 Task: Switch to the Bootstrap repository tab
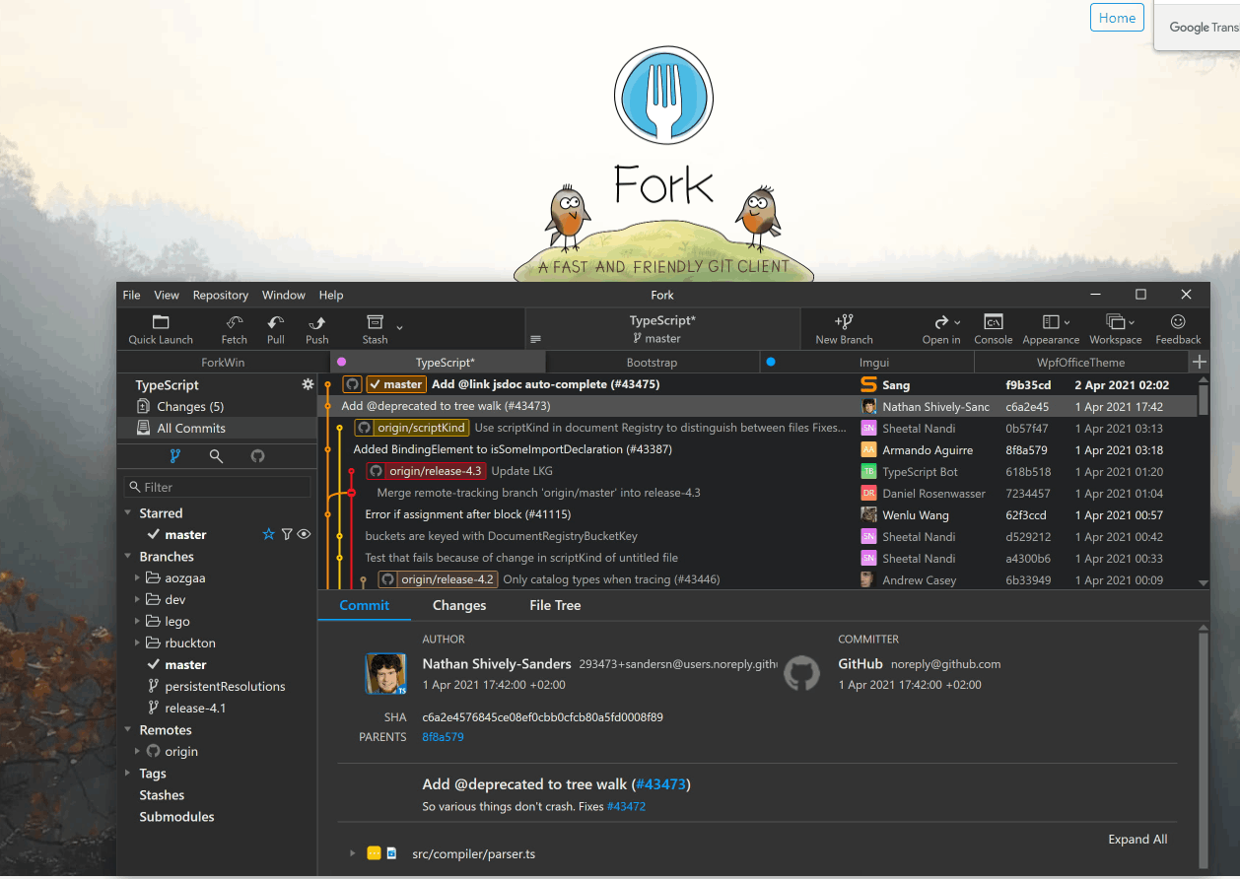coord(652,363)
